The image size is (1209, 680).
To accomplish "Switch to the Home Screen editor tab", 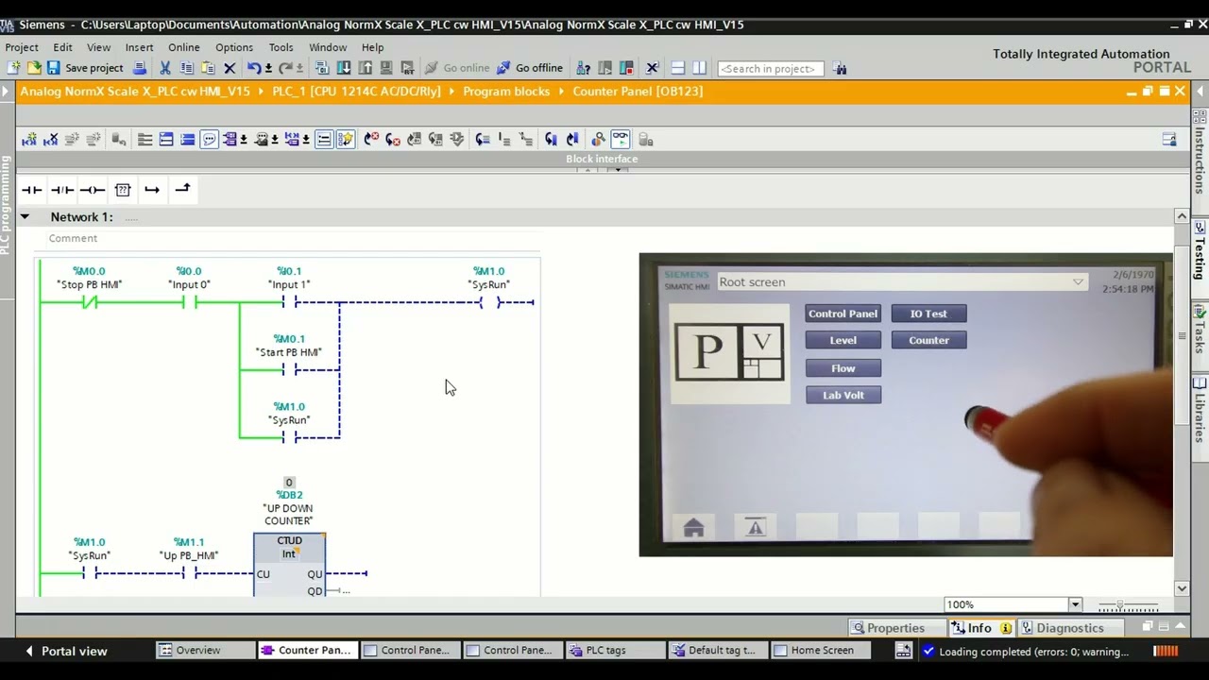I will coord(822,651).
